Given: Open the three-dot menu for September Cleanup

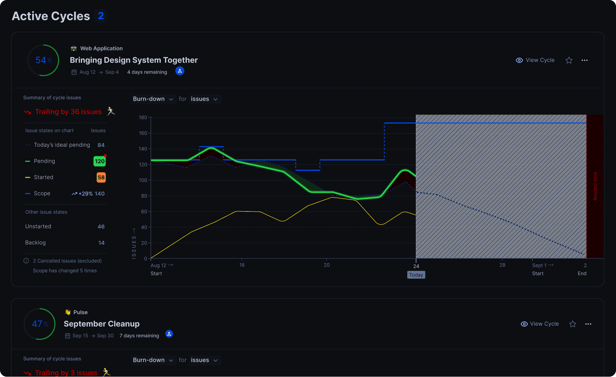Looking at the screenshot, I should click(588, 324).
